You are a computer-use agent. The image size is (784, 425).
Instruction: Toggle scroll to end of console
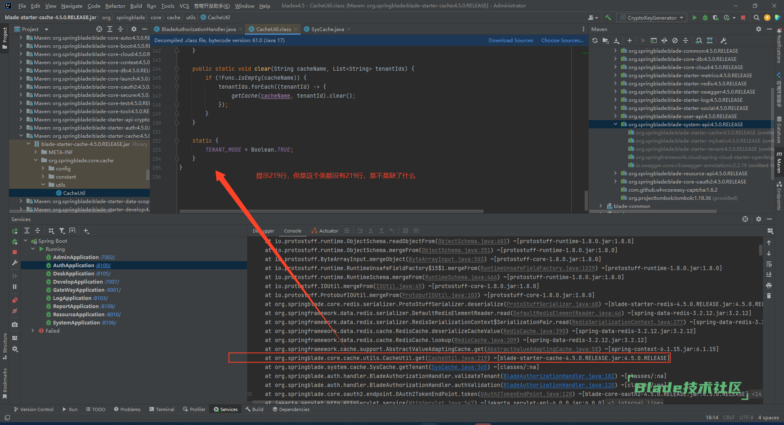(769, 275)
